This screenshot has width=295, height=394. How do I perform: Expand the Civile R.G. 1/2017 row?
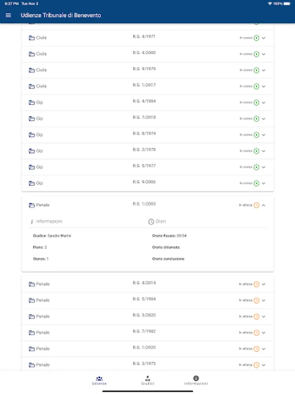pos(264,87)
